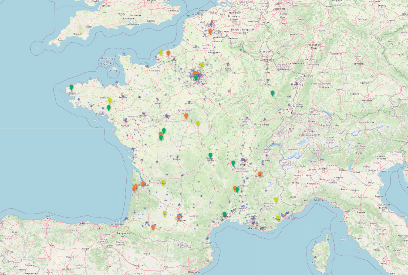The image size is (408, 275).
Task: Click the Andorra region label
Action: 183,246
